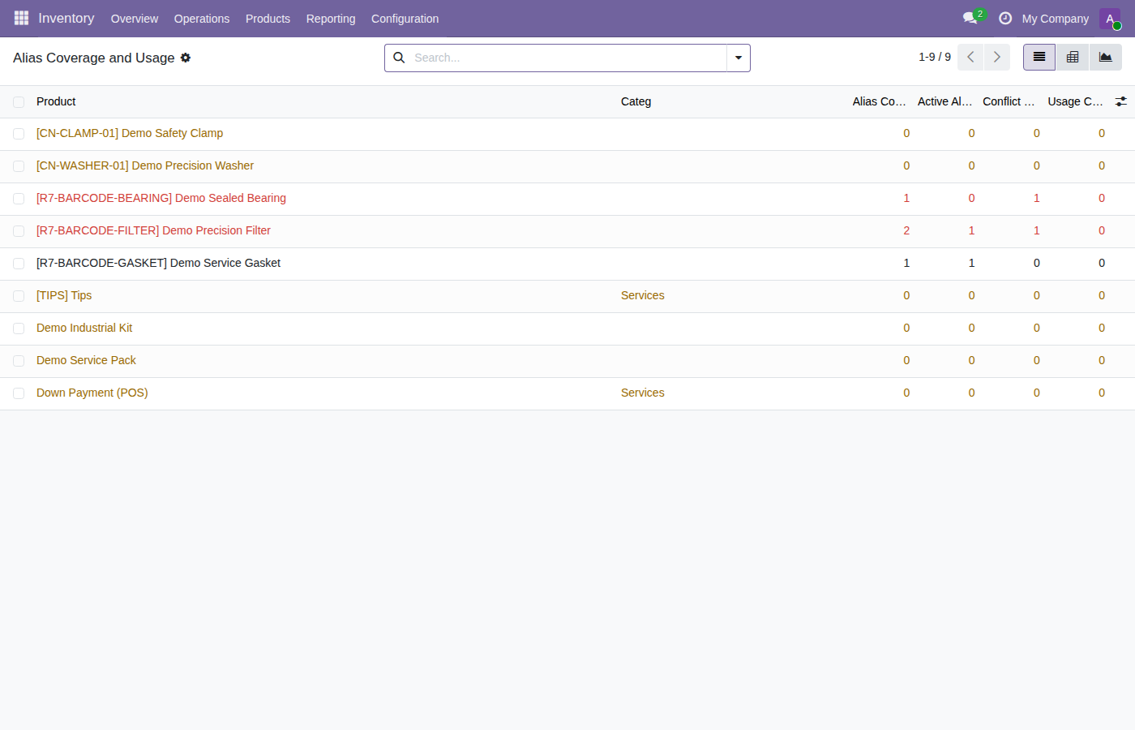Open the Demo Industrial Kit record
Image resolution: width=1135 pixels, height=730 pixels.
(x=84, y=328)
